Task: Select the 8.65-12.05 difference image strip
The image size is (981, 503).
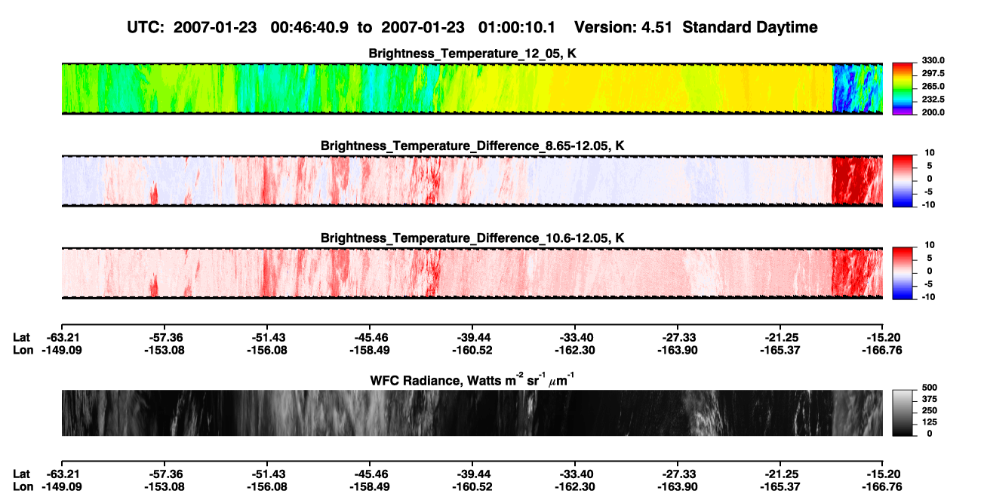Action: coord(472,180)
